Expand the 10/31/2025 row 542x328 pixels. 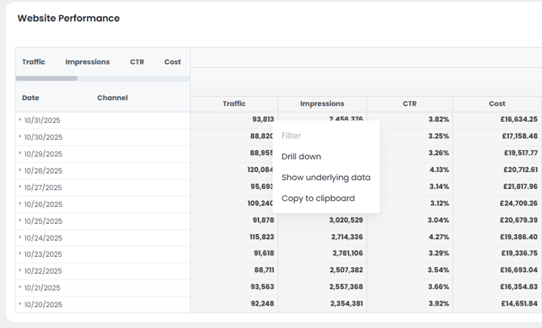point(20,120)
